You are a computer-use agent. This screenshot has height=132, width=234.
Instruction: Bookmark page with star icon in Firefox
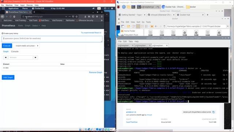click(x=76, y=16)
